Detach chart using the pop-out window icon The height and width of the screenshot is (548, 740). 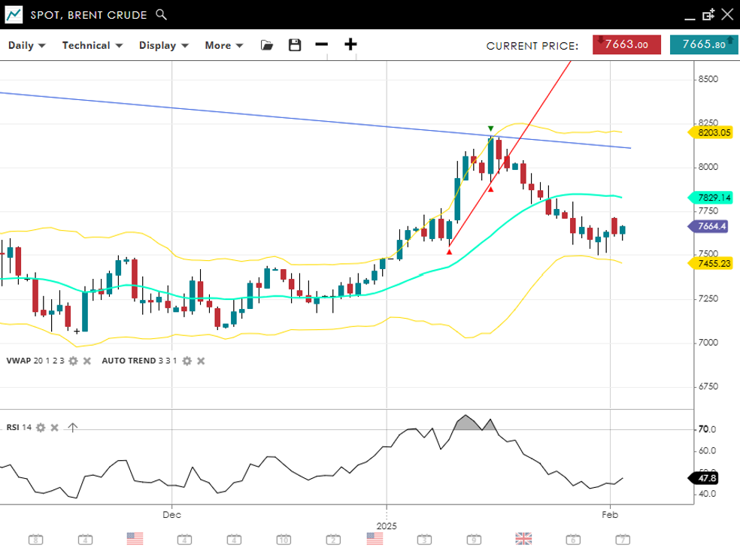[708, 14]
